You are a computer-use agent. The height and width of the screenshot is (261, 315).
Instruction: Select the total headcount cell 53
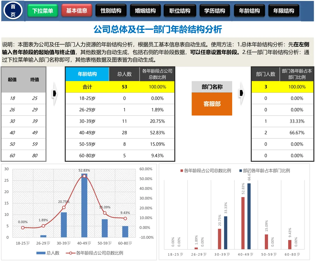click(124, 87)
